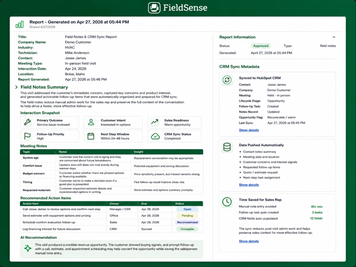Image resolution: width=356 pixels, height=267 pixels.
Task: Click the 3 tasks value
Action: click(x=317, y=212)
